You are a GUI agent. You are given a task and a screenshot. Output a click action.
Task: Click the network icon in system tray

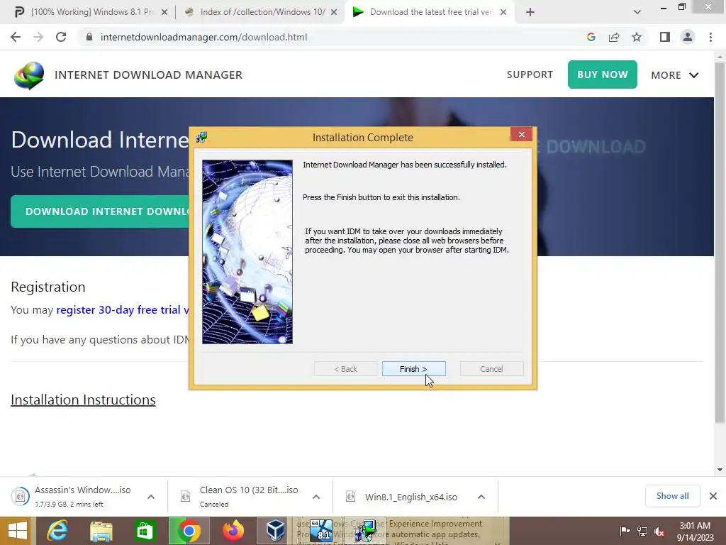coord(642,531)
